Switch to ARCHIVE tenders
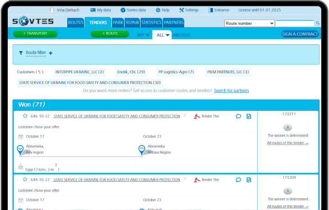329x210 pixels. tap(182, 35)
